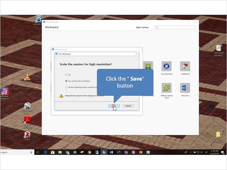Choose Let the operating system scale option

pos(66,87)
